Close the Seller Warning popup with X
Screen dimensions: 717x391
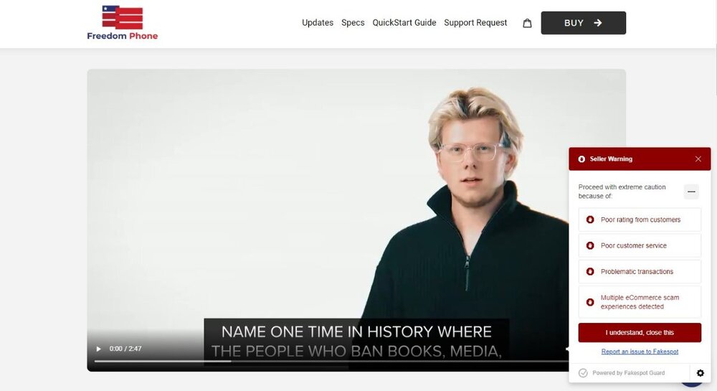pos(698,159)
